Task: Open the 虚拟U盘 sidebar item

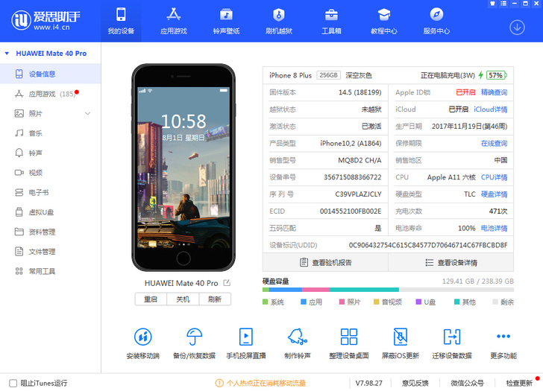Action: (x=51, y=212)
